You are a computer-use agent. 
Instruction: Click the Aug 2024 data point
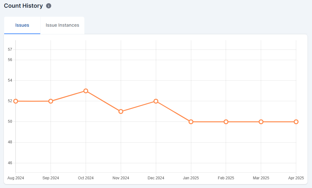click(x=15, y=101)
